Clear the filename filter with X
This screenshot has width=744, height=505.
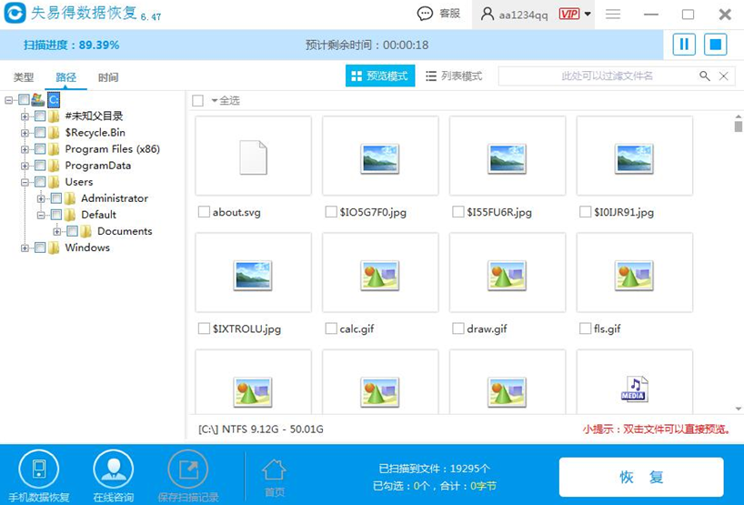(x=724, y=76)
